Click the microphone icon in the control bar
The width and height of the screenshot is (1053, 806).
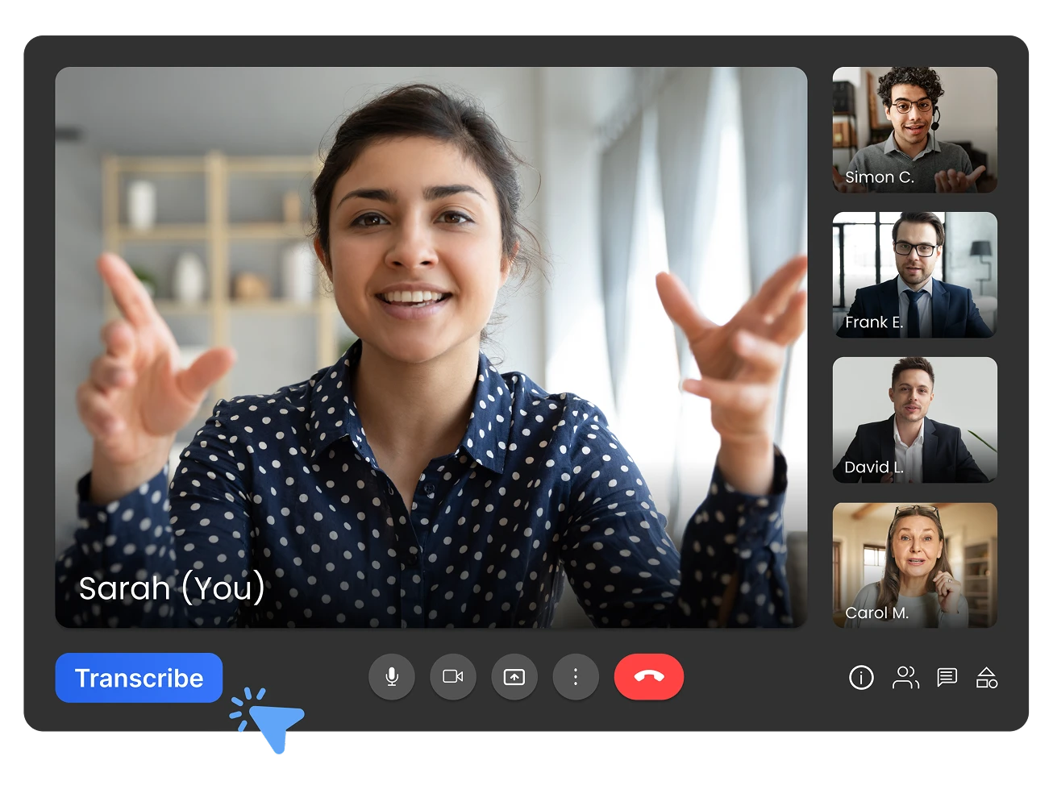pos(392,677)
